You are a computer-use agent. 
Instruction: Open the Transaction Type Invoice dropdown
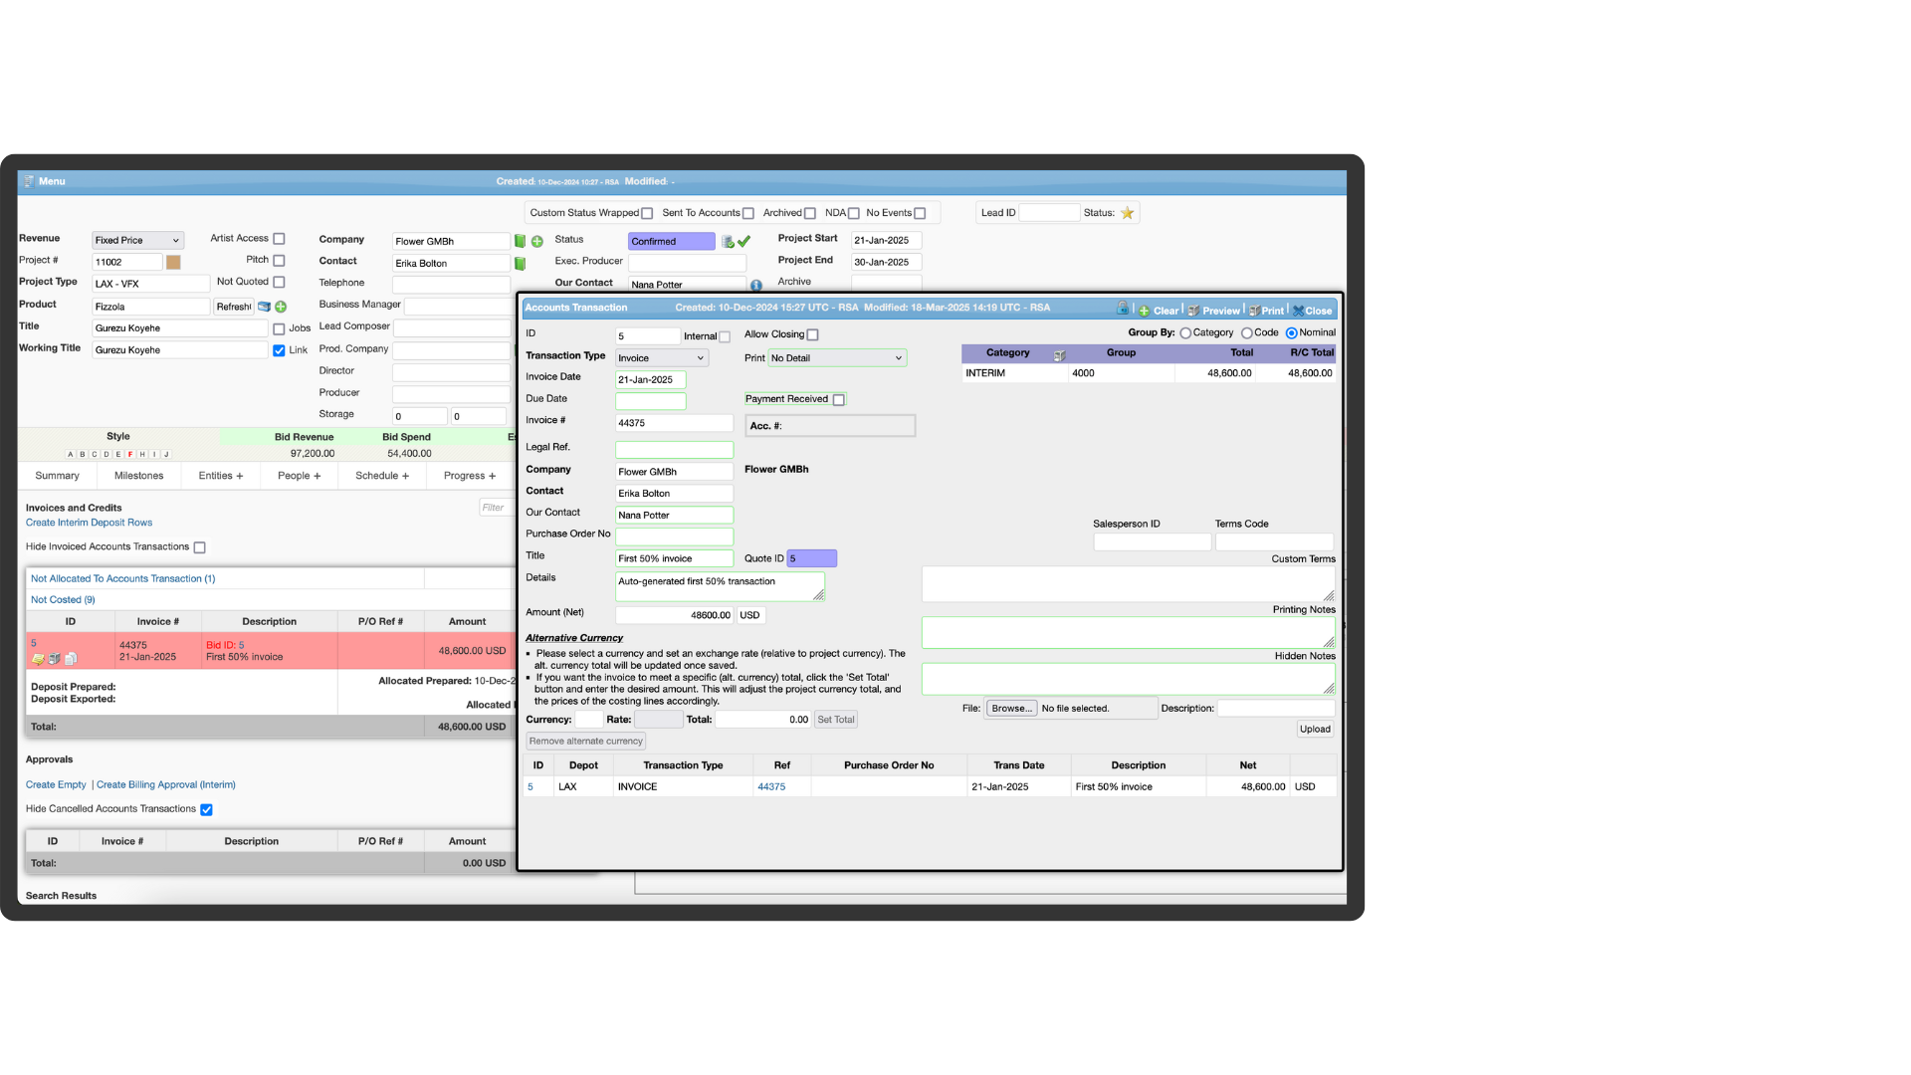(661, 358)
